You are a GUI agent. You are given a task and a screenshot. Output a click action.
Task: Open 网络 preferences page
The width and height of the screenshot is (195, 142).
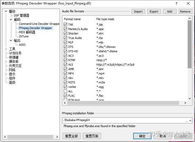[x=12, y=70]
